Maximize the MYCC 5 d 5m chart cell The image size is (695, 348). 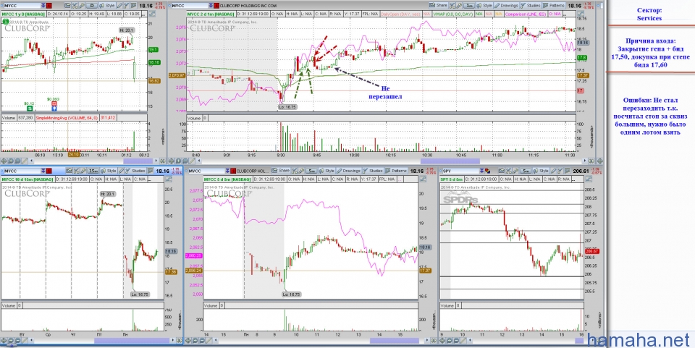click(x=423, y=179)
